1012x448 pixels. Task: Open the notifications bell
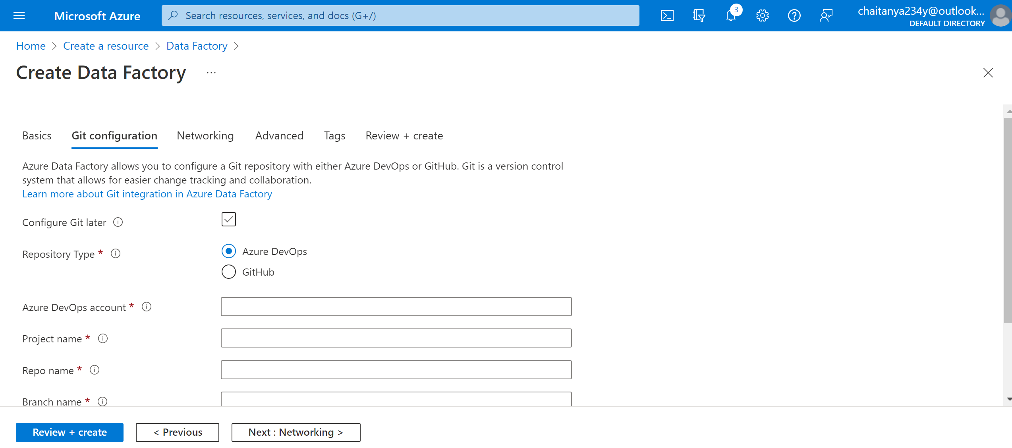731,15
